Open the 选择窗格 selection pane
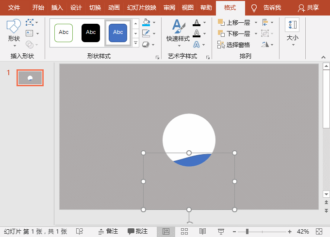The image size is (330, 237). [x=234, y=45]
